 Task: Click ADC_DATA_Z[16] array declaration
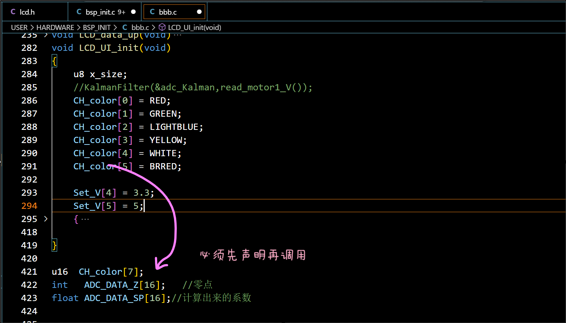coord(125,285)
